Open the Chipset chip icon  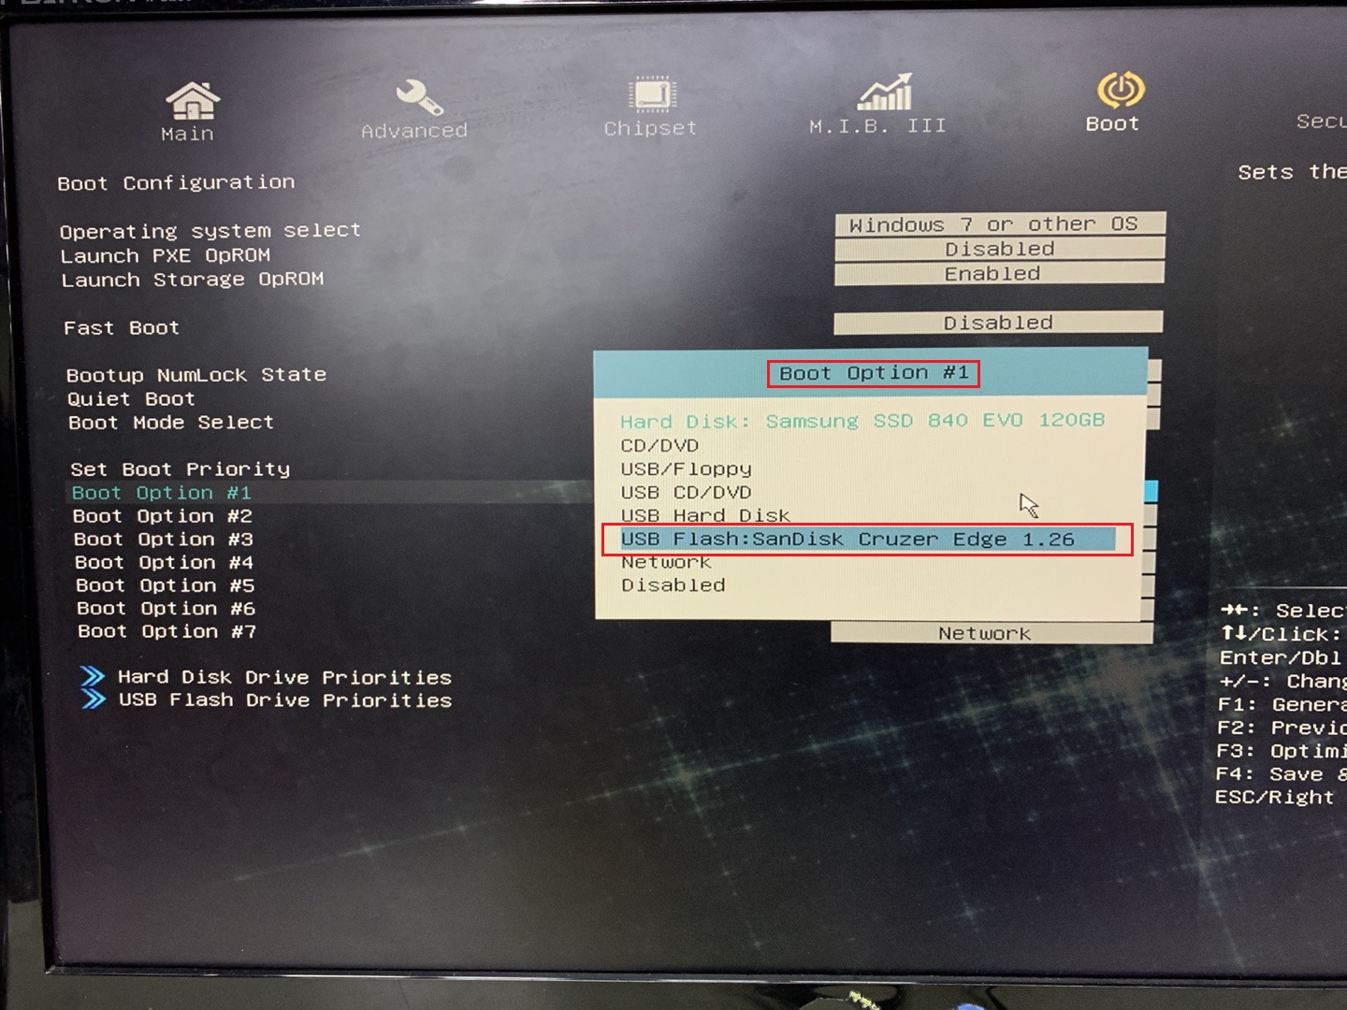pyautogui.click(x=652, y=94)
